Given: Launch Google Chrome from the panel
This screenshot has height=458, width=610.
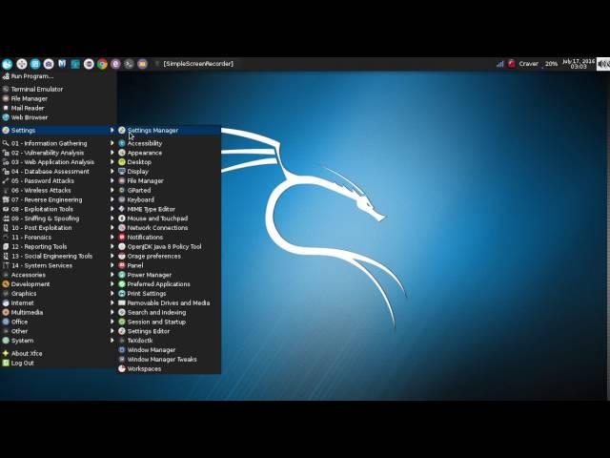Looking at the screenshot, I should [x=102, y=64].
